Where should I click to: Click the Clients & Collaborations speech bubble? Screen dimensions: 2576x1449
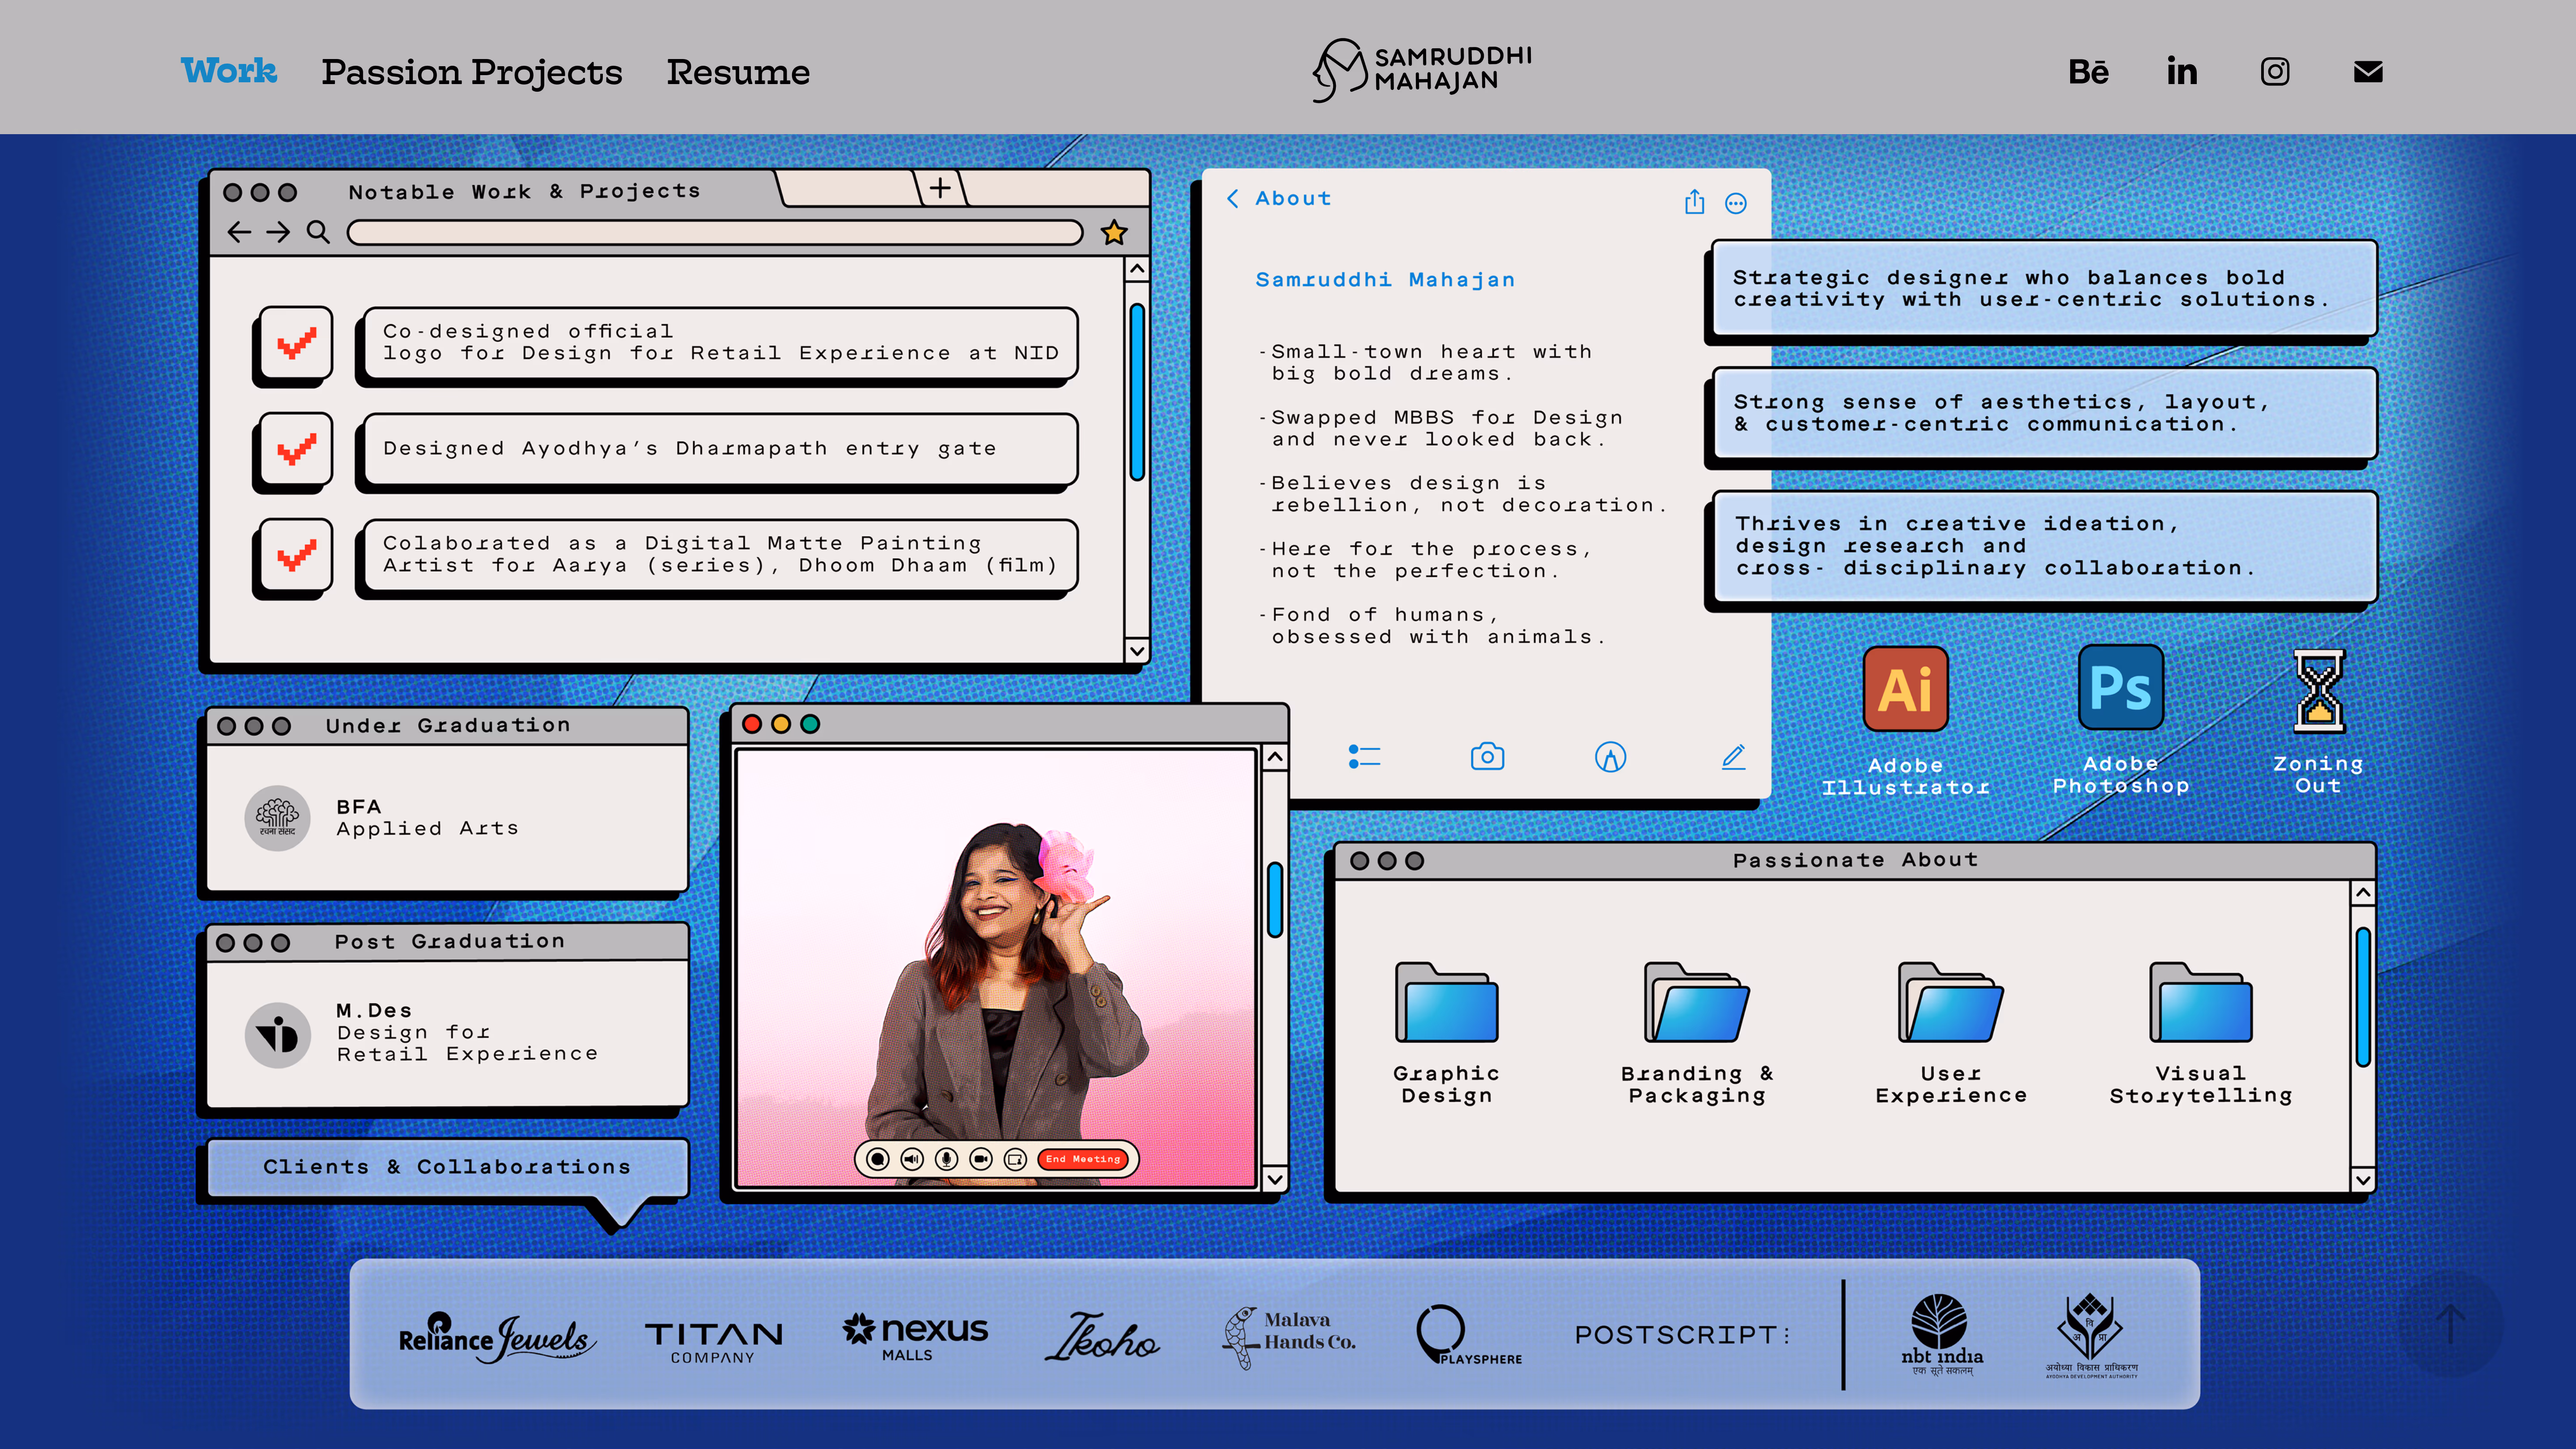(x=447, y=1167)
